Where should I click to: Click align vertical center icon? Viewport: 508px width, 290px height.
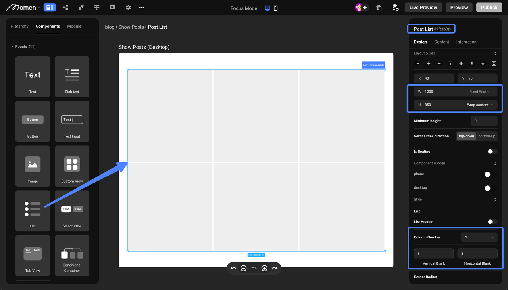pyautogui.click(x=461, y=63)
